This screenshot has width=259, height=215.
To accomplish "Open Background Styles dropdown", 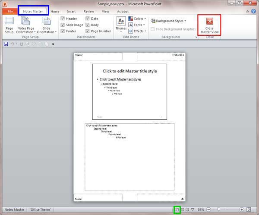I will 168,21.
